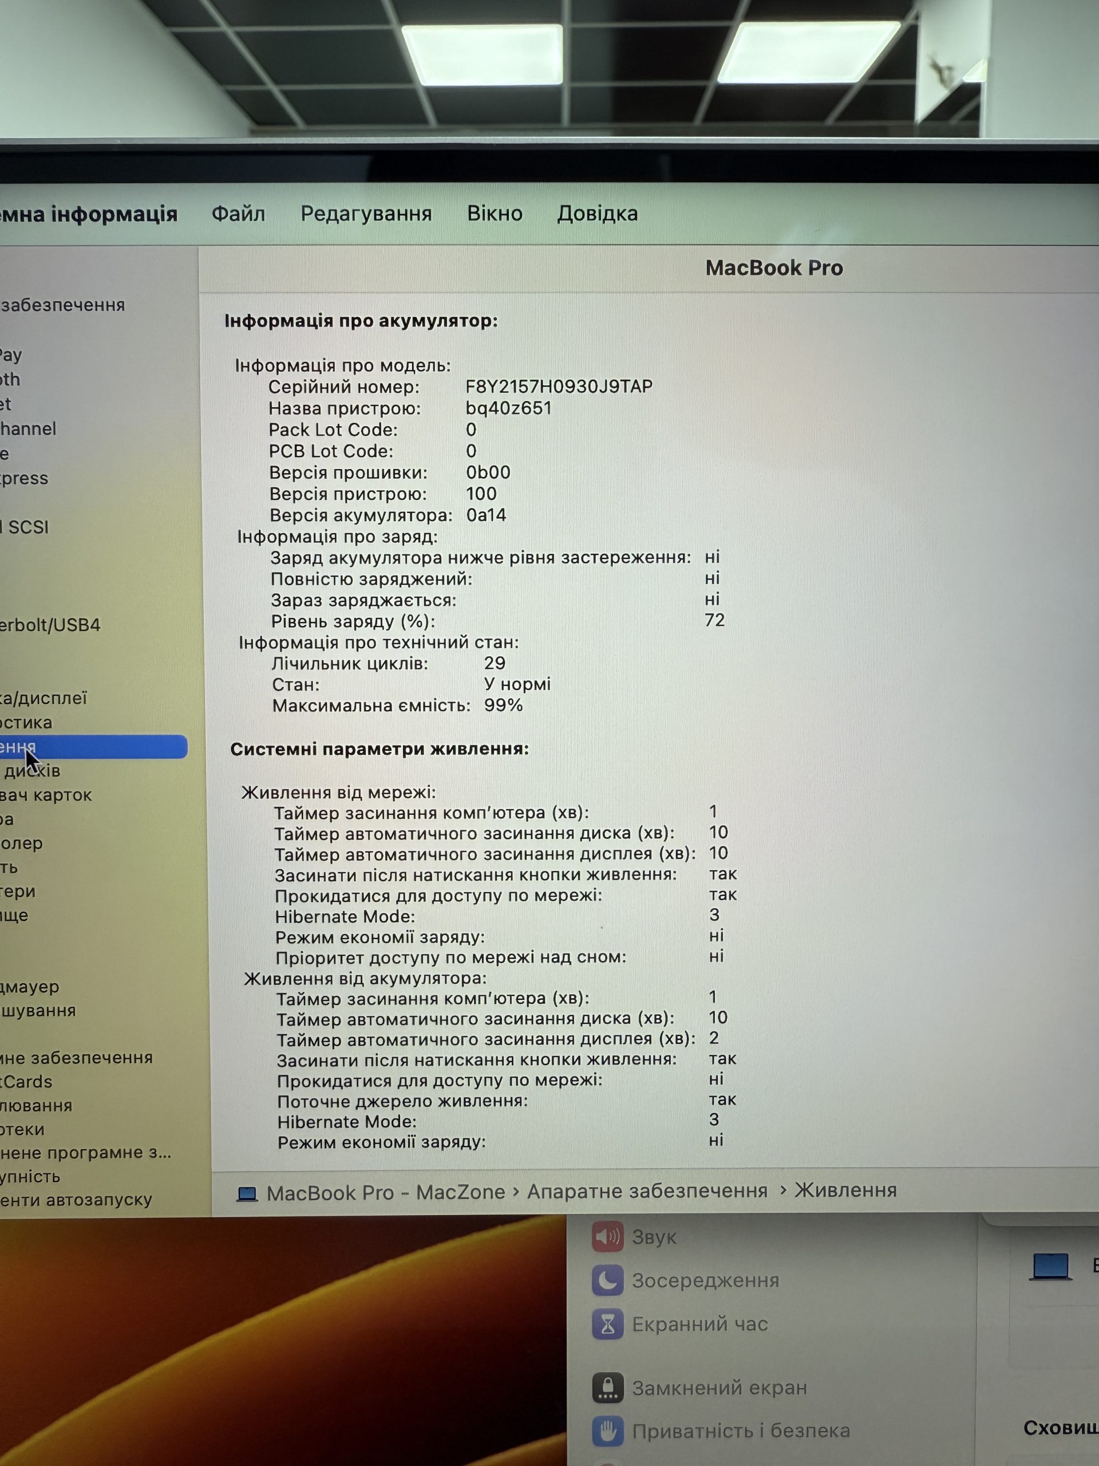Viewport: 1099px width, 1466px height.
Task: Click firmware version value 0b00
Action: tap(488, 472)
